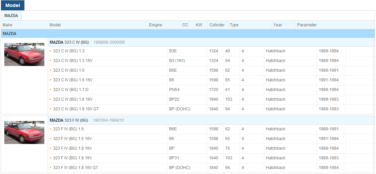Image resolution: width=376 pixels, height=174 pixels.
Task: Click the Cylinder column header
Action: [217, 25]
